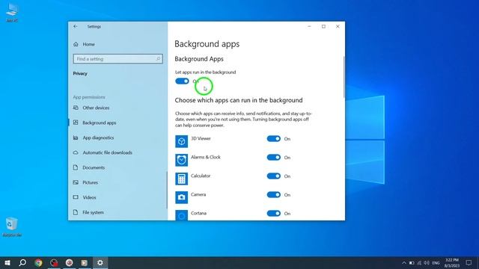Click the File system icon
Viewport: 479px width, 269px height.
(76, 212)
